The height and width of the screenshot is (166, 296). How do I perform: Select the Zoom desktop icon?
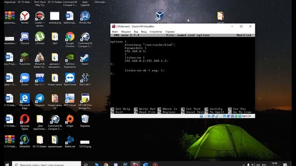(x=25, y=79)
